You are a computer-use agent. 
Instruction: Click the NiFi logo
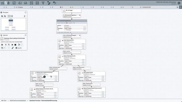5,3
